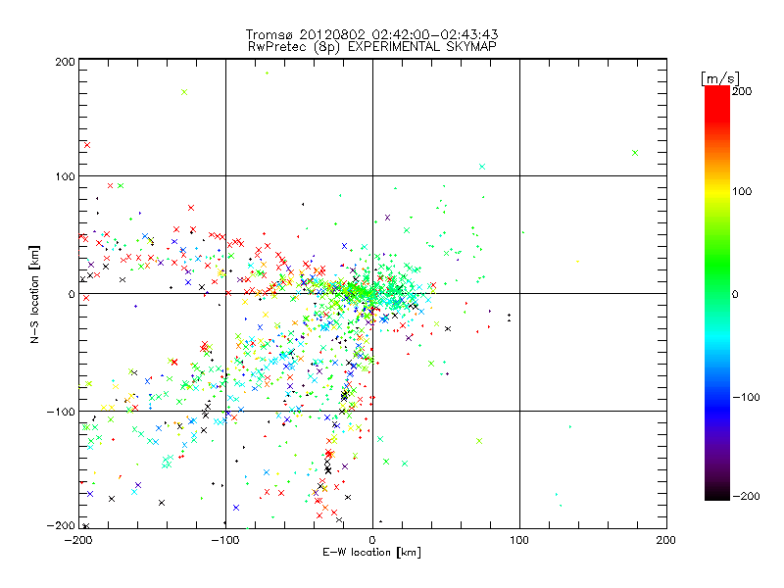Click the 'N-S location [km]' axis label
Image resolution: width=784 pixels, height=588 pixels.
tap(34, 294)
